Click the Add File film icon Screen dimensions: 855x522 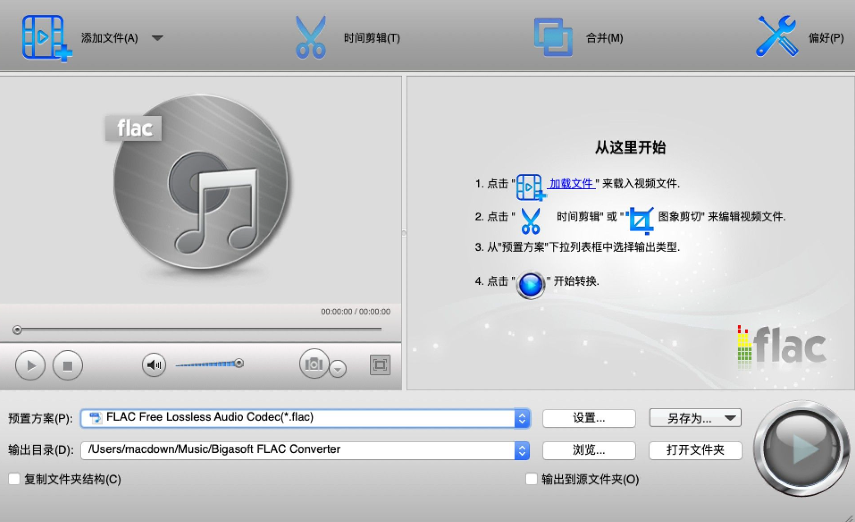[47, 38]
